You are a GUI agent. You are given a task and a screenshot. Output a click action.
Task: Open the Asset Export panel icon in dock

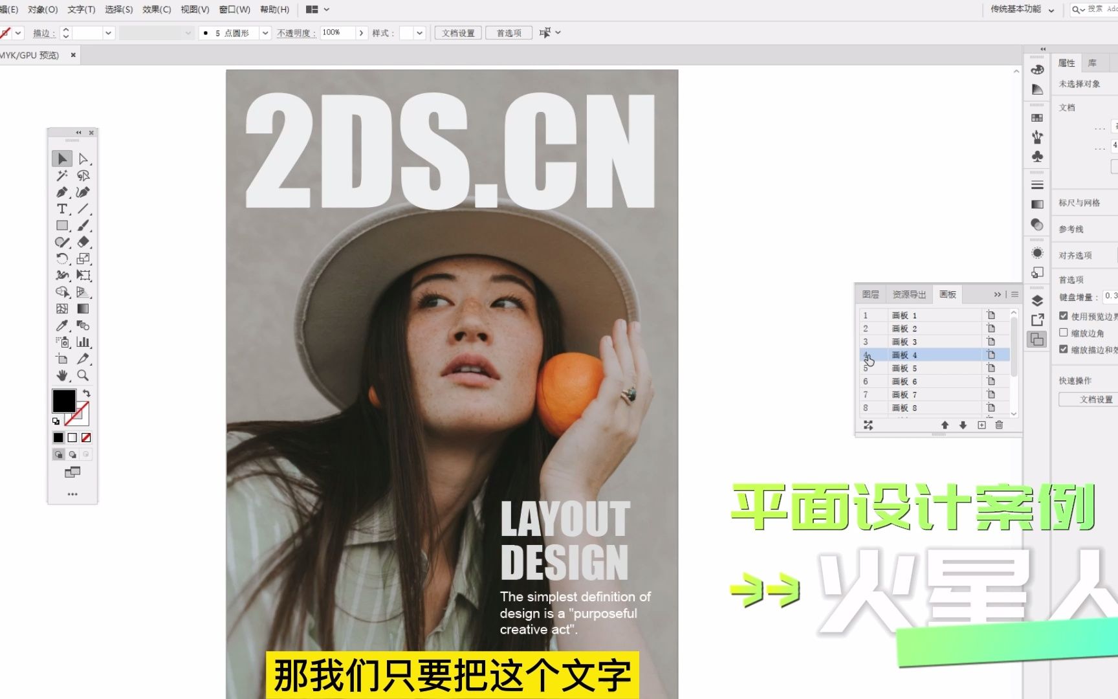coord(1037,320)
